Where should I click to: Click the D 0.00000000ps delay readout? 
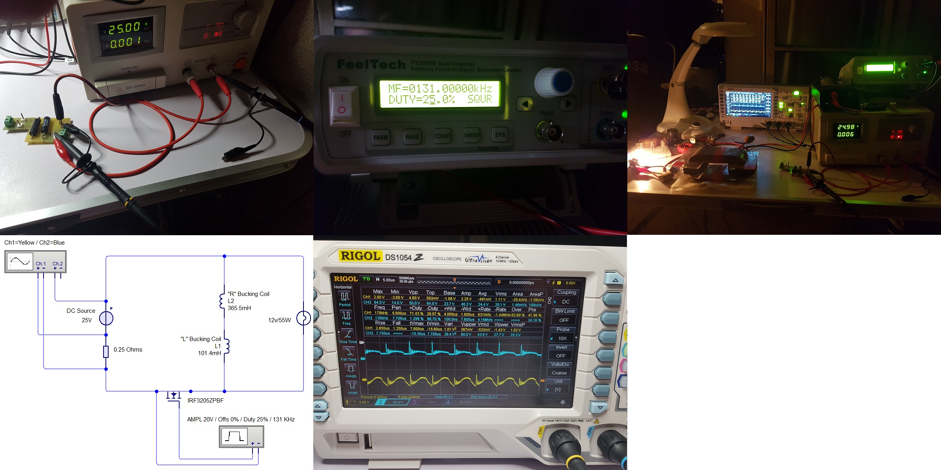(x=518, y=282)
